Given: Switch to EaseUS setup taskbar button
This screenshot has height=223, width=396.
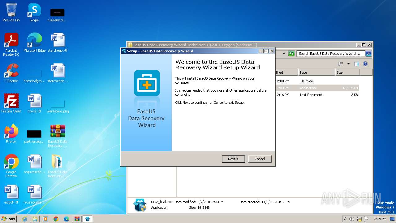Looking at the screenshot, I should (x=88, y=219).
